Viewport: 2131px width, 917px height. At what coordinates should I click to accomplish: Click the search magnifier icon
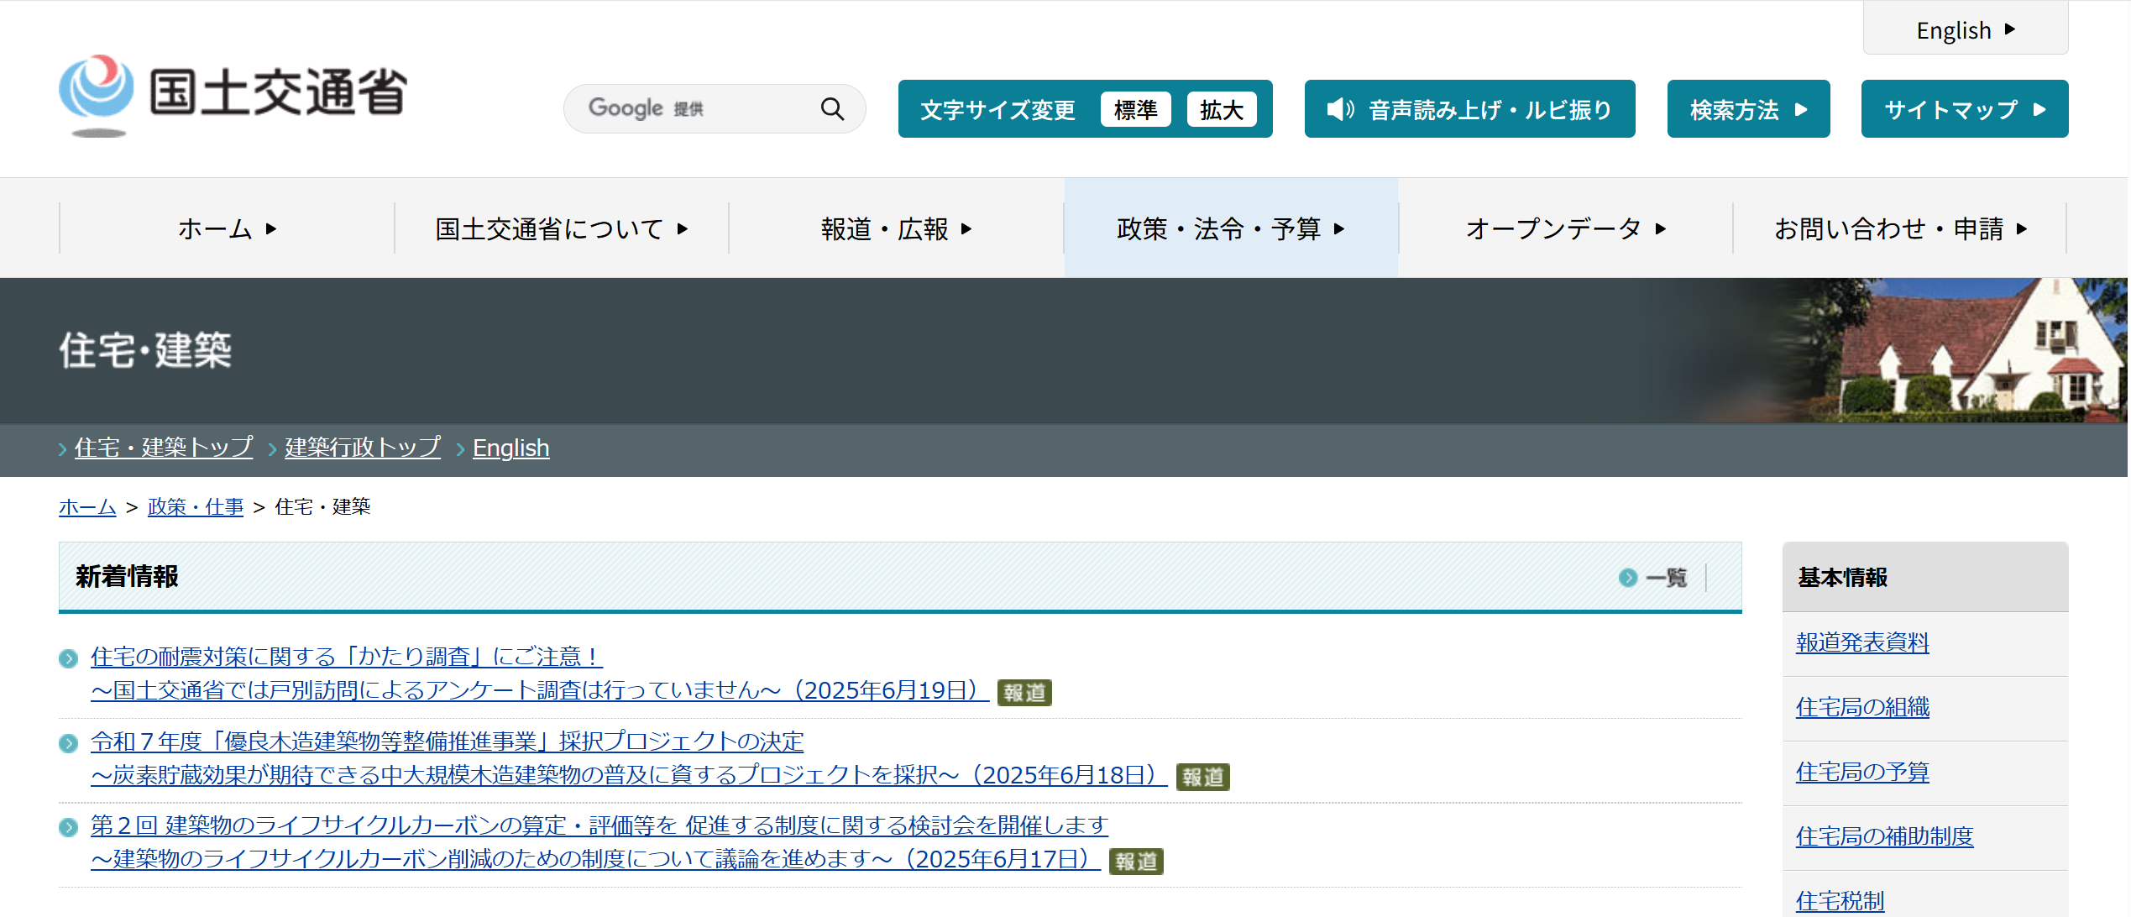[831, 108]
